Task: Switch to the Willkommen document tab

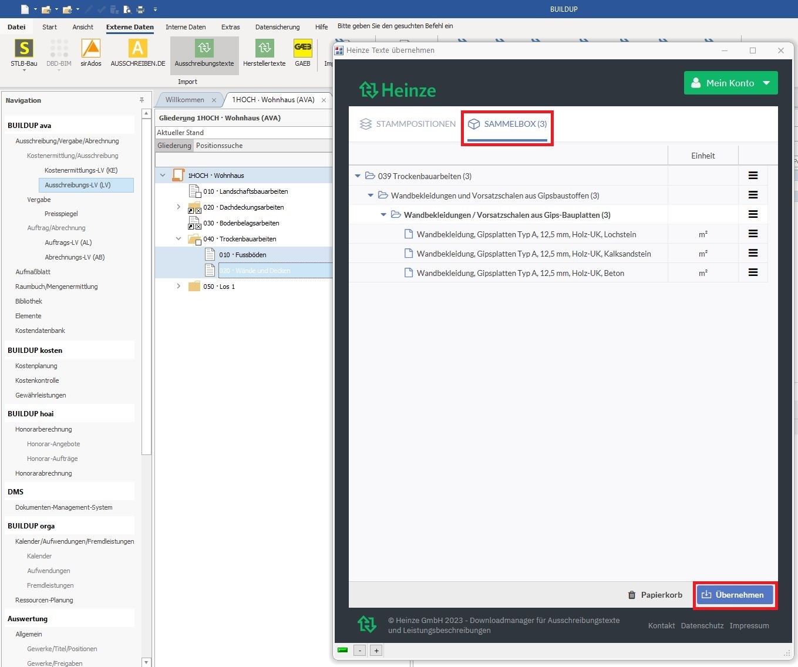Action: pyautogui.click(x=185, y=100)
